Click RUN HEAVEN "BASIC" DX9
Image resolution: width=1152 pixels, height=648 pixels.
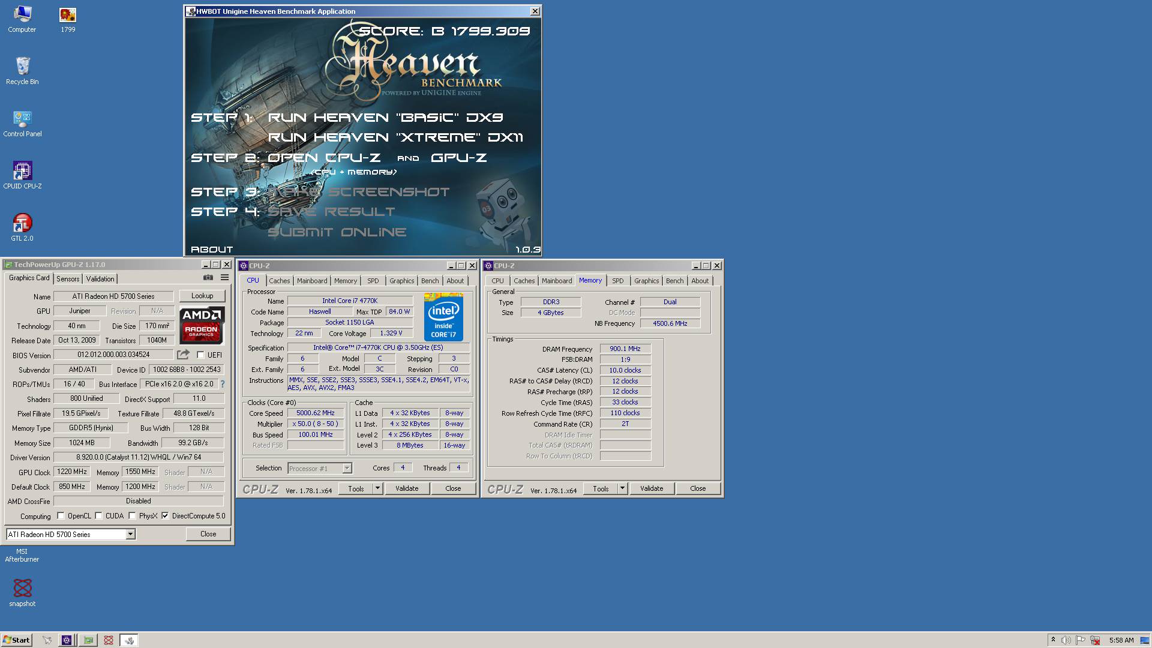click(385, 118)
